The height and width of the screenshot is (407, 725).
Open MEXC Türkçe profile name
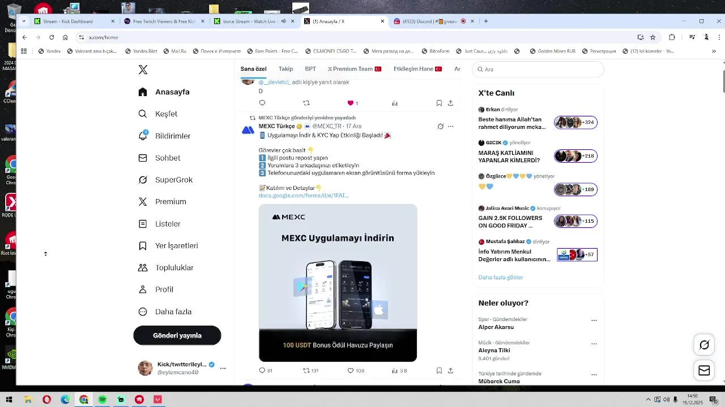click(276, 126)
